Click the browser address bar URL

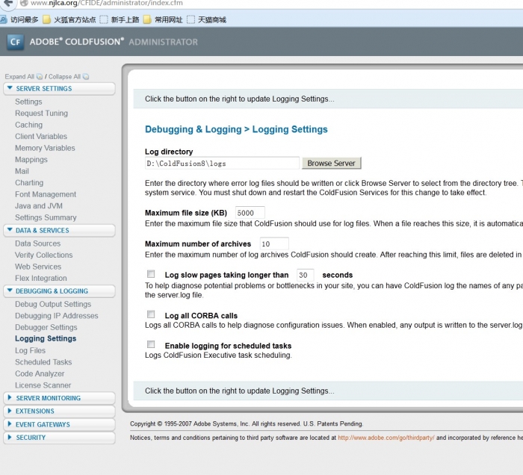[107, 3]
